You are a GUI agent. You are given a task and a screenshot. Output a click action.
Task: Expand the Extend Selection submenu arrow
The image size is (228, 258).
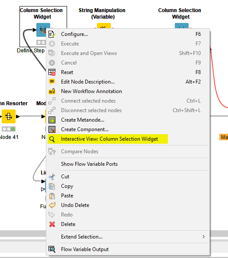[x=204, y=237]
